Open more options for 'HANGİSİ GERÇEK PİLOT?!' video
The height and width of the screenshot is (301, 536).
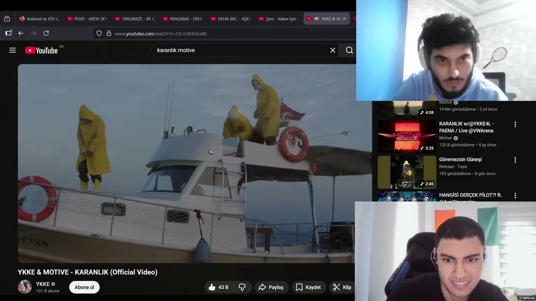tap(515, 195)
